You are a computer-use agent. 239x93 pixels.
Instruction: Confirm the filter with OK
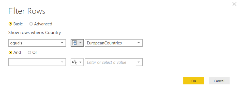coord(193,81)
